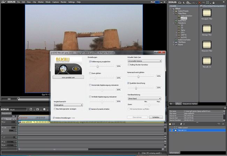Screen dimensions: 227x156
Task: Enable Vertikale Kippbewegung reduzieren checkbox
Action: coord(90,97)
